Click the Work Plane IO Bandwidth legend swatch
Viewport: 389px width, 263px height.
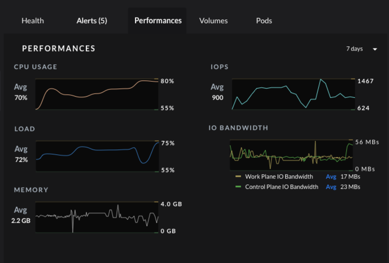[238, 177]
